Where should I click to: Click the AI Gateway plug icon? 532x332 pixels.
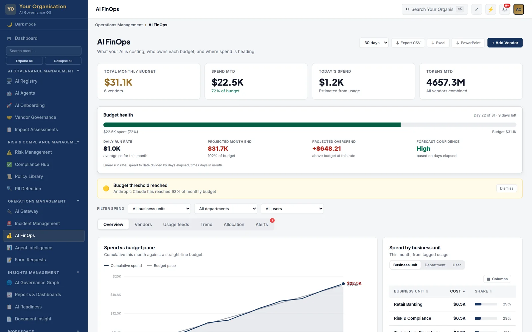[x=9, y=211]
